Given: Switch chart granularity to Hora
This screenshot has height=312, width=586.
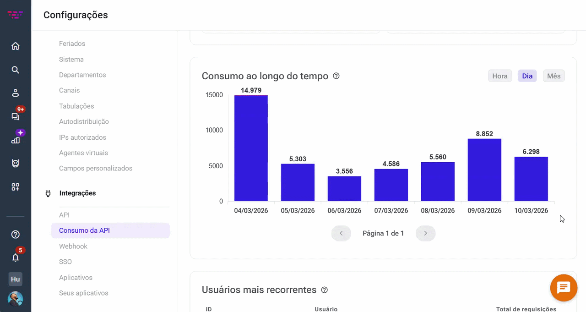Looking at the screenshot, I should [x=499, y=76].
